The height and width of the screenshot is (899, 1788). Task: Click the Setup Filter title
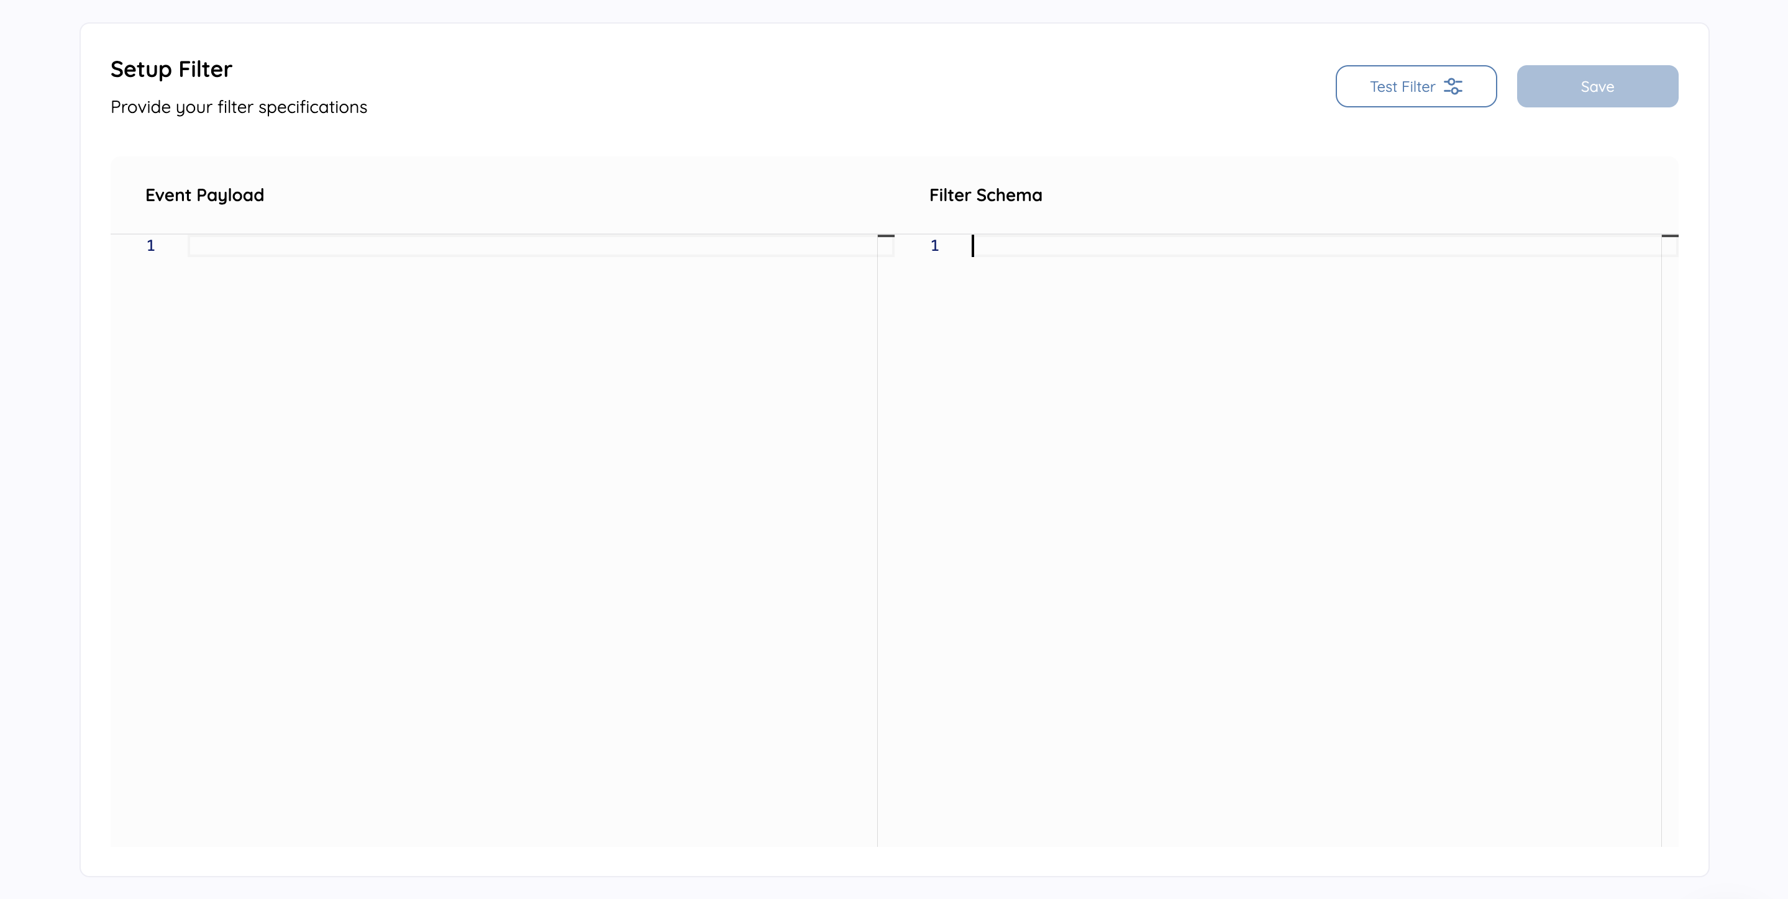[171, 70]
